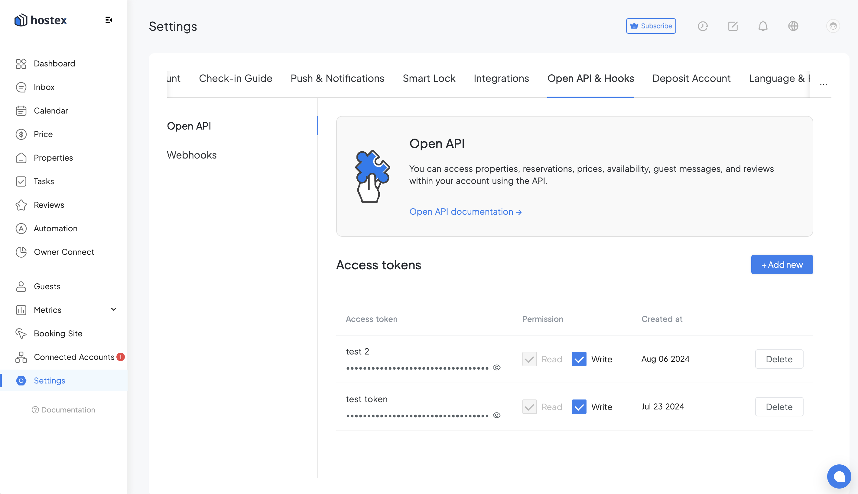Click the Guests sidebar icon
The height and width of the screenshot is (494, 858).
pos(21,286)
